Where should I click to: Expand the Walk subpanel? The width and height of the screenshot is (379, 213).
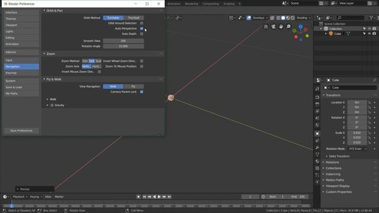click(47, 99)
